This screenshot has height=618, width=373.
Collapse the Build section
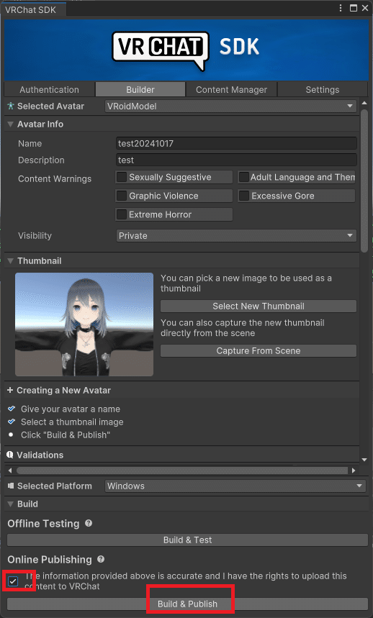coord(11,504)
